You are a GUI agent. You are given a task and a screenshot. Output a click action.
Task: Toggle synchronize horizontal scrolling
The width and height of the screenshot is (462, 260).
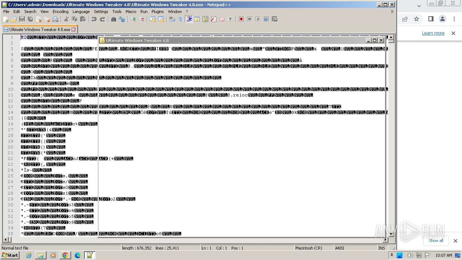[x=161, y=19]
